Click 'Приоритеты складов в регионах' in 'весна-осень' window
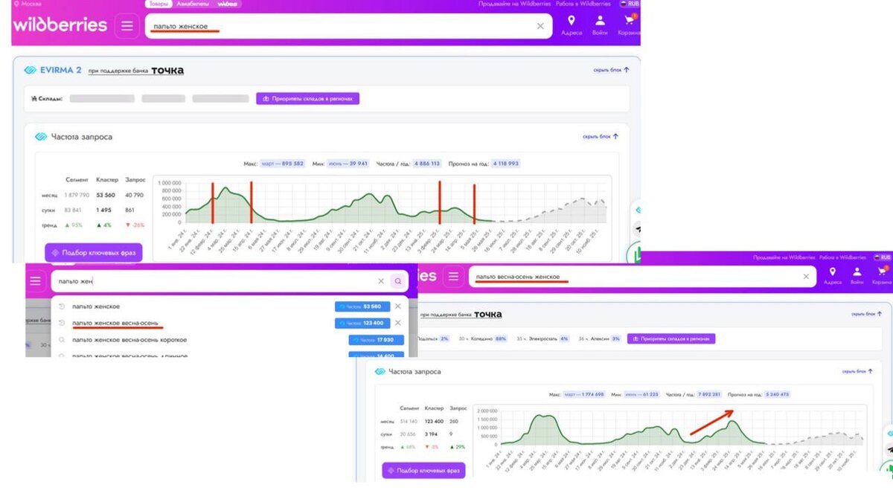This screenshot has height=502, width=893. tap(671, 338)
